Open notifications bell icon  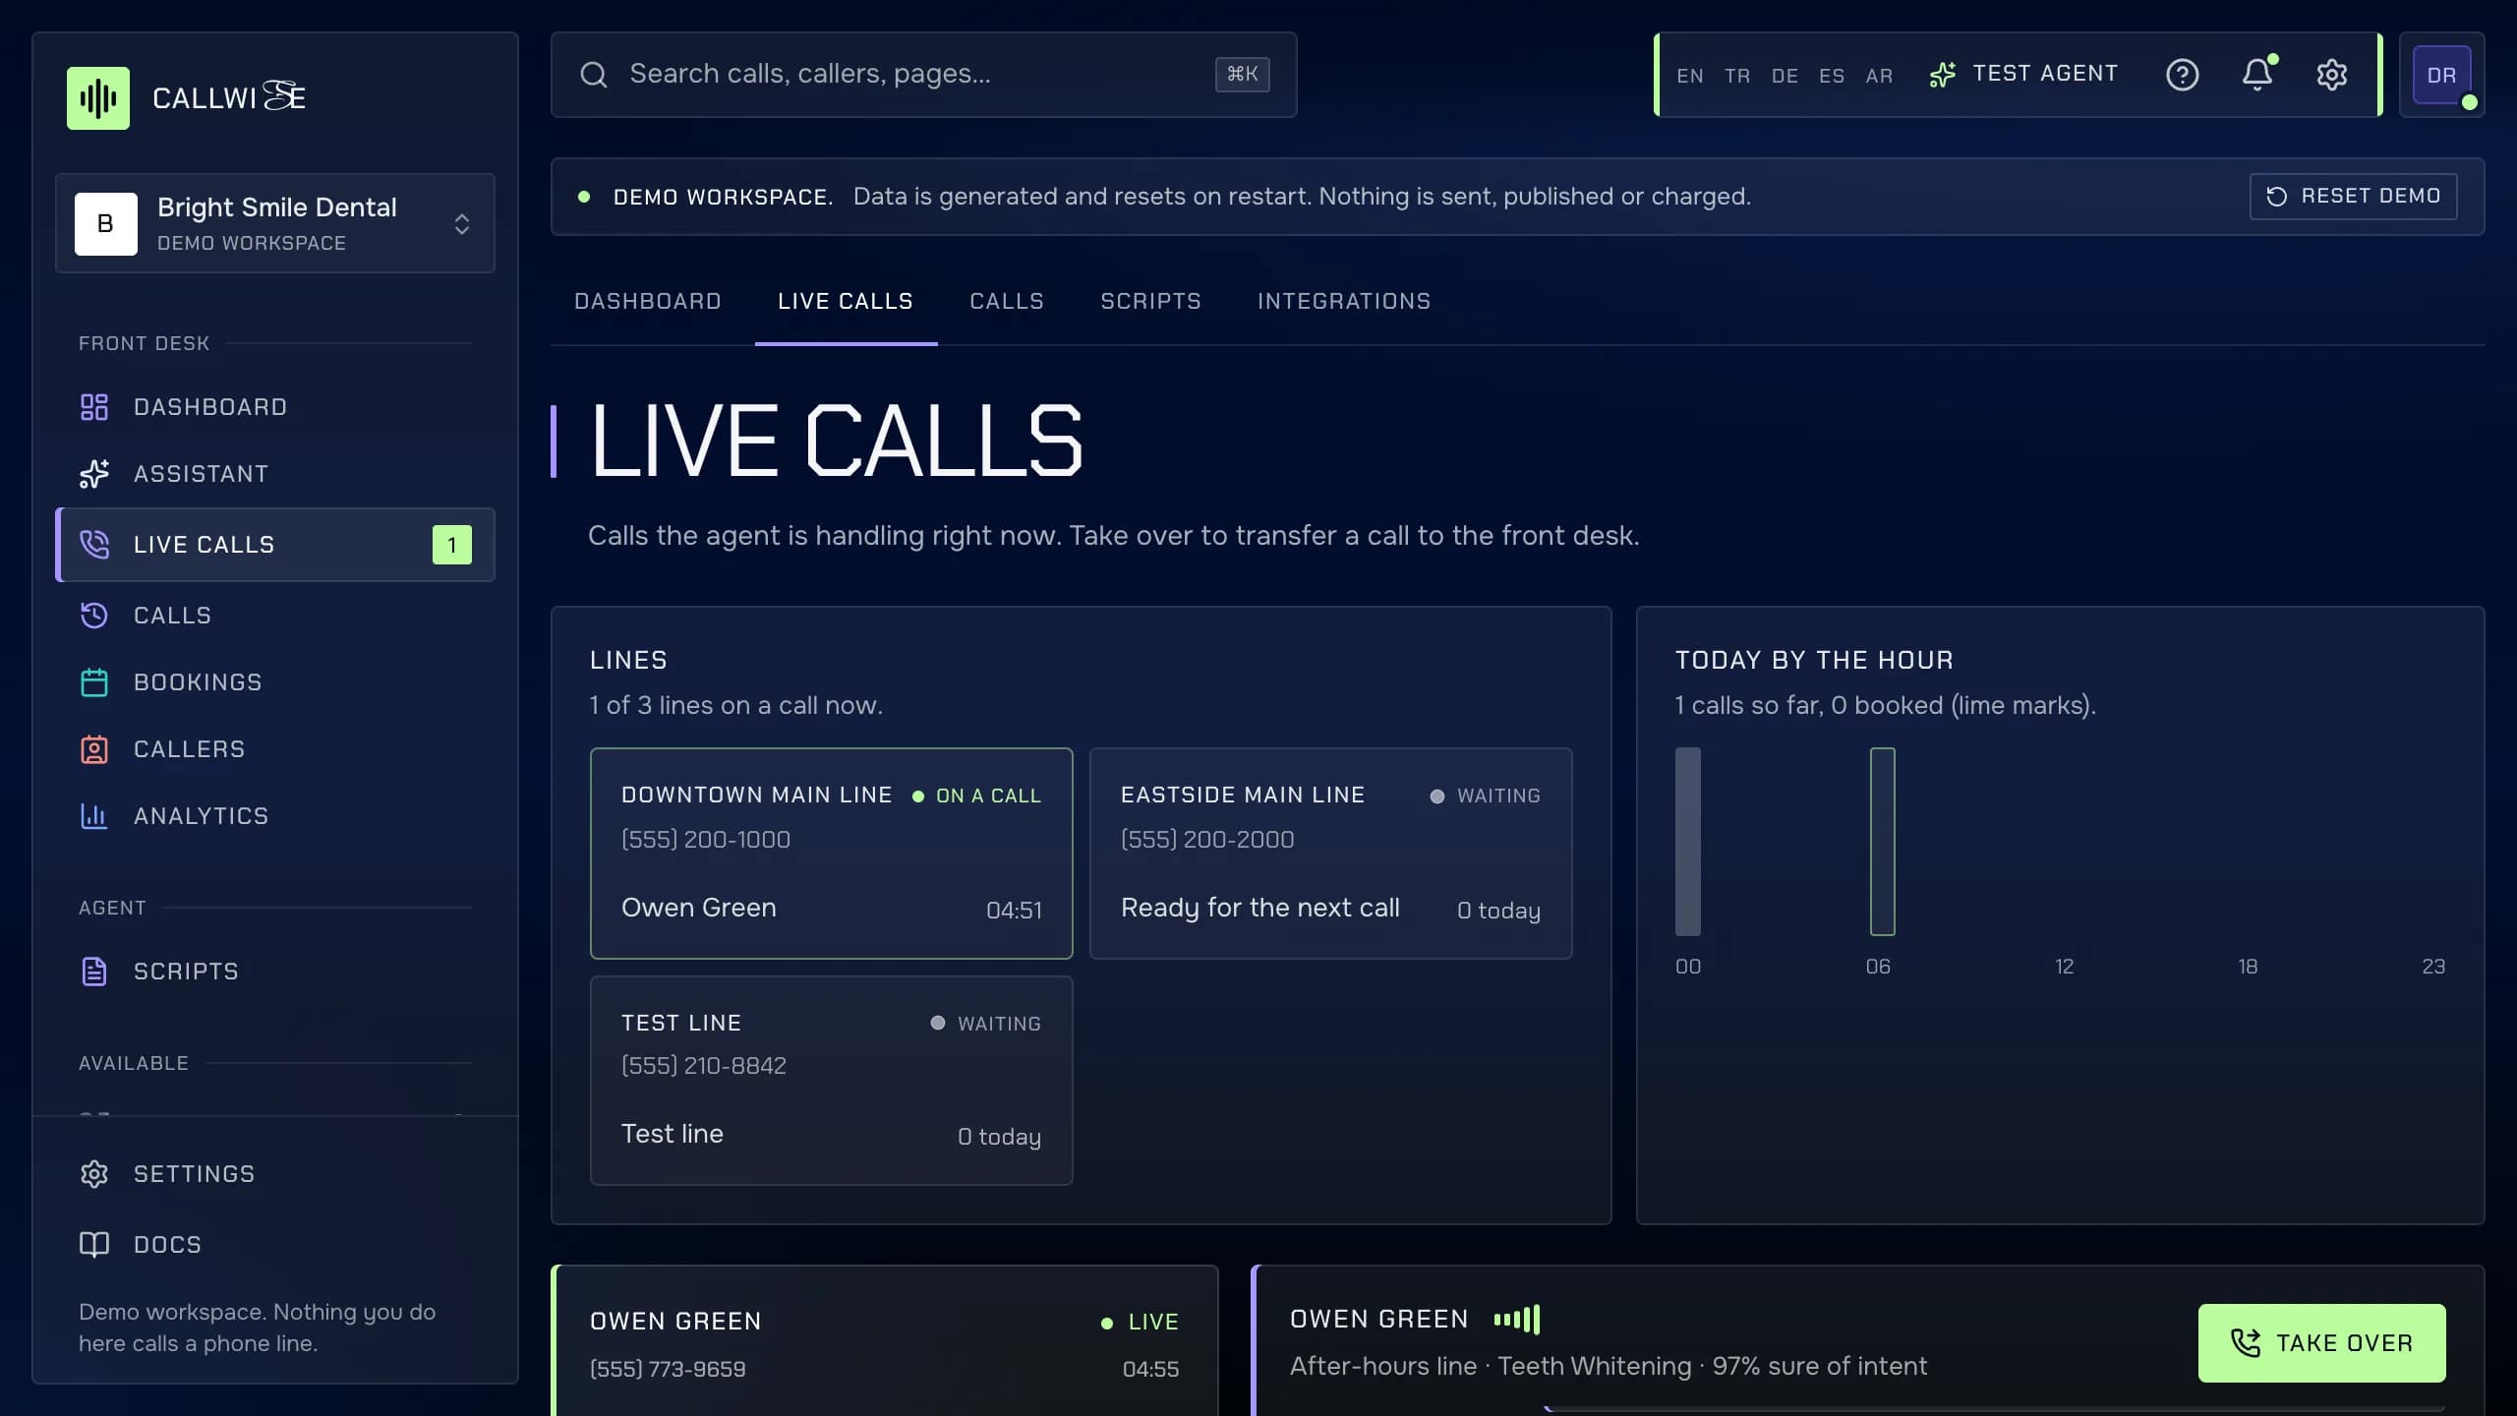tap(2257, 75)
